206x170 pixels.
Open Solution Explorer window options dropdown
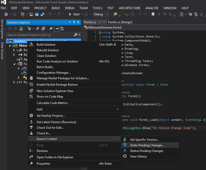click(x=70, y=22)
